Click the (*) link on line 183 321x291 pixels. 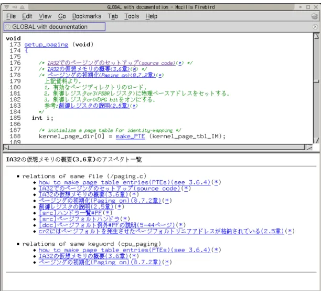point(134,106)
